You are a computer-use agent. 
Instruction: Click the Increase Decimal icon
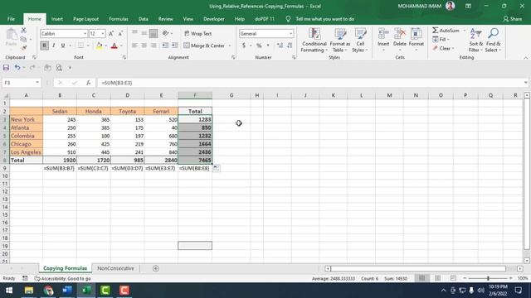(280, 46)
